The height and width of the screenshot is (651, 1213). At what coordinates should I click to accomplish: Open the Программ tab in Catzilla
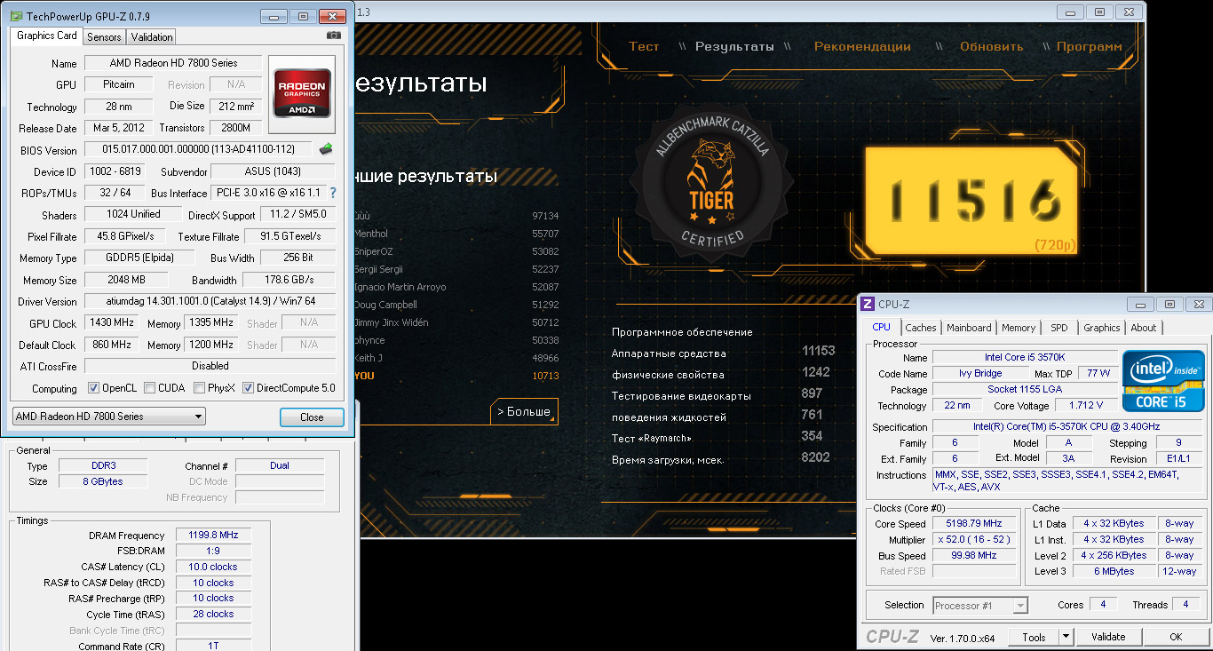(x=1090, y=46)
